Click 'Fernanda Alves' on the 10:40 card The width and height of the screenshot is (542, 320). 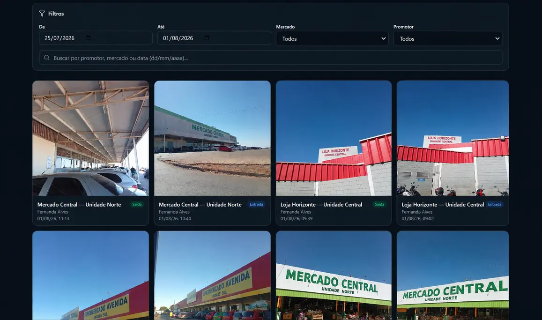[x=174, y=212]
